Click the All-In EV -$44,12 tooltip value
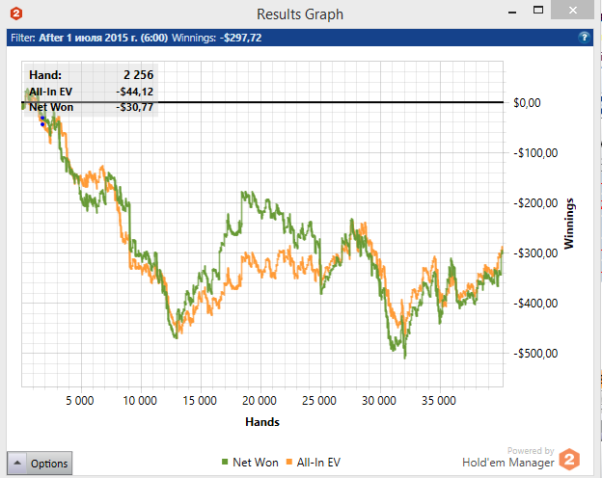The image size is (602, 478). coord(134,92)
